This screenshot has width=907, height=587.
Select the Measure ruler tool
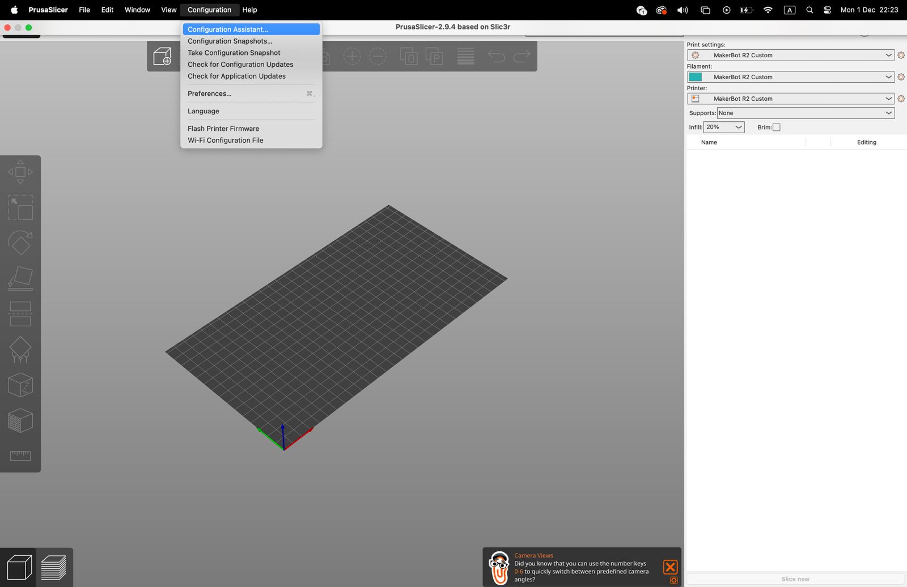pos(20,456)
